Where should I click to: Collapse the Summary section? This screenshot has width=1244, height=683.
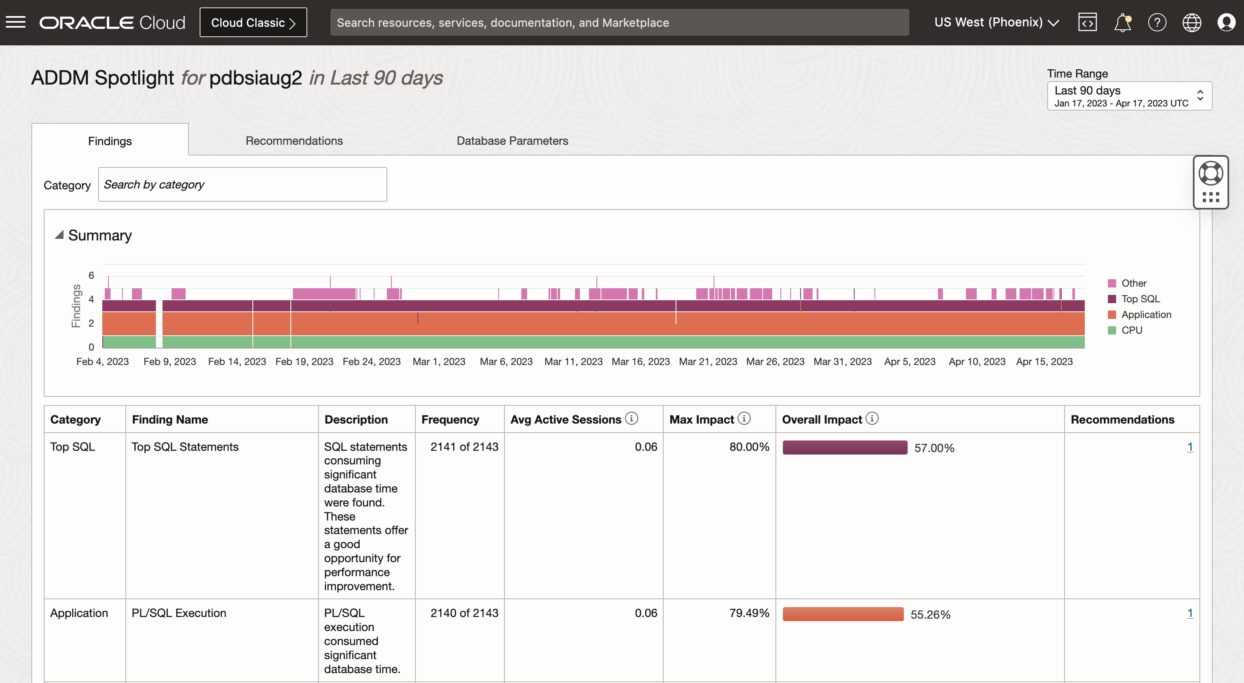point(60,235)
